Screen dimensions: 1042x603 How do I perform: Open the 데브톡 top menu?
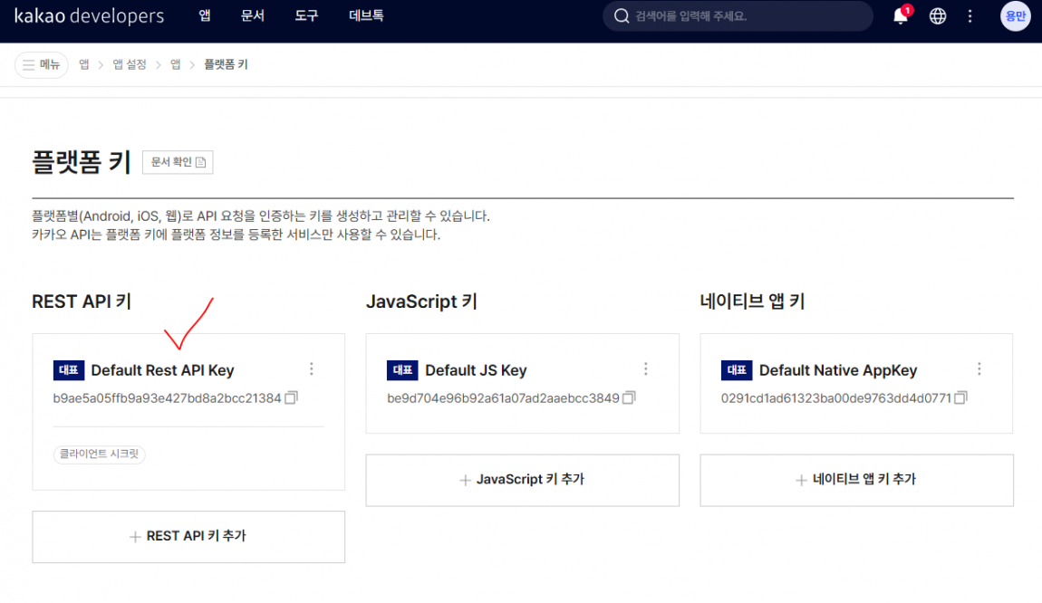click(x=366, y=15)
